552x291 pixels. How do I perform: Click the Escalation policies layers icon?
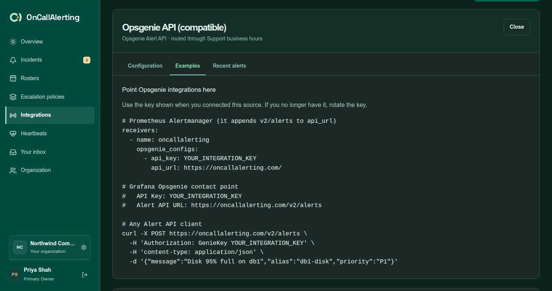13,97
